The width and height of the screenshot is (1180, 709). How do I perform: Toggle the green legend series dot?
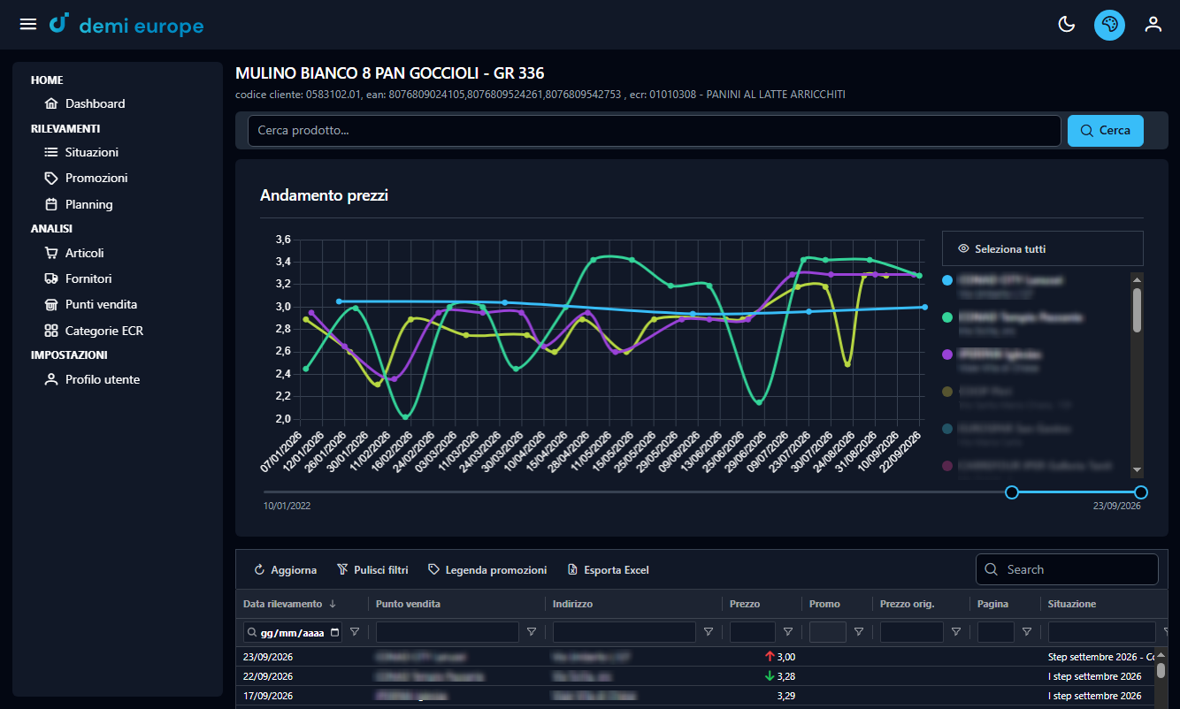(x=947, y=317)
